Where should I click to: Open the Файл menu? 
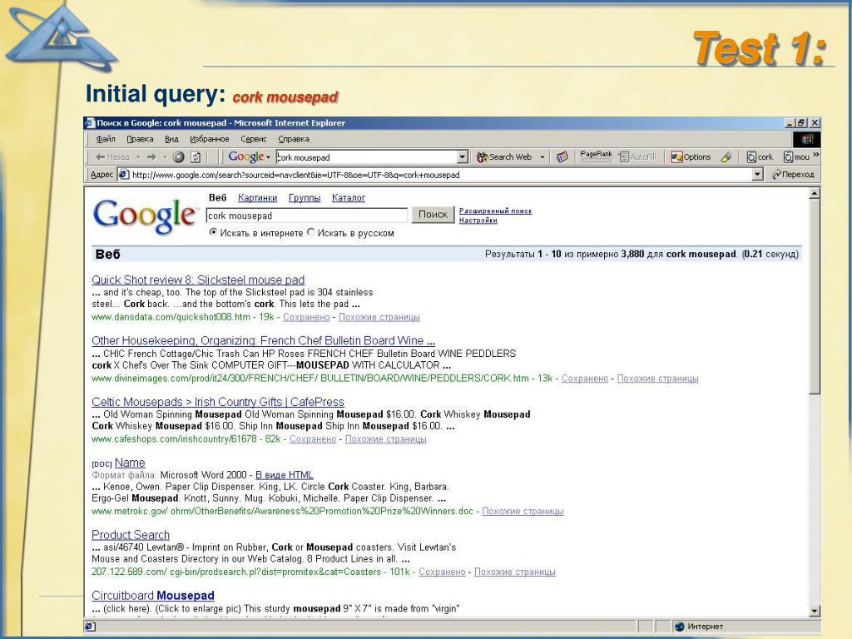(x=106, y=139)
